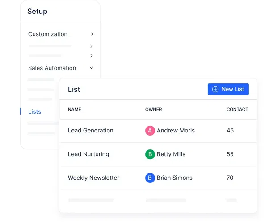Select owner name Andrew Moris
Viewport: 277px width, 223px height.
(x=176, y=130)
